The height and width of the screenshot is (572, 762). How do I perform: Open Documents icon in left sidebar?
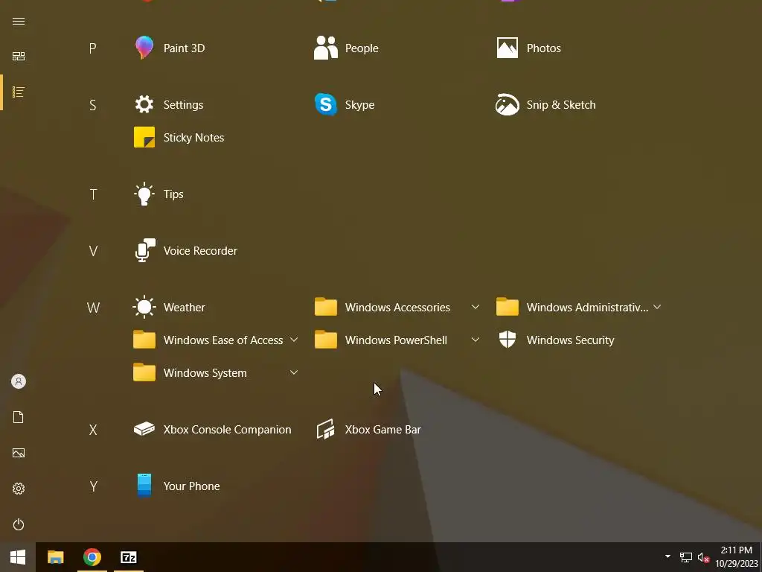click(x=19, y=417)
